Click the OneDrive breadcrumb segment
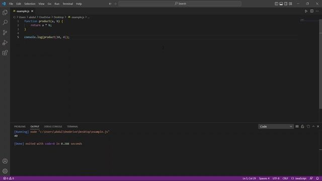 click(x=45, y=17)
